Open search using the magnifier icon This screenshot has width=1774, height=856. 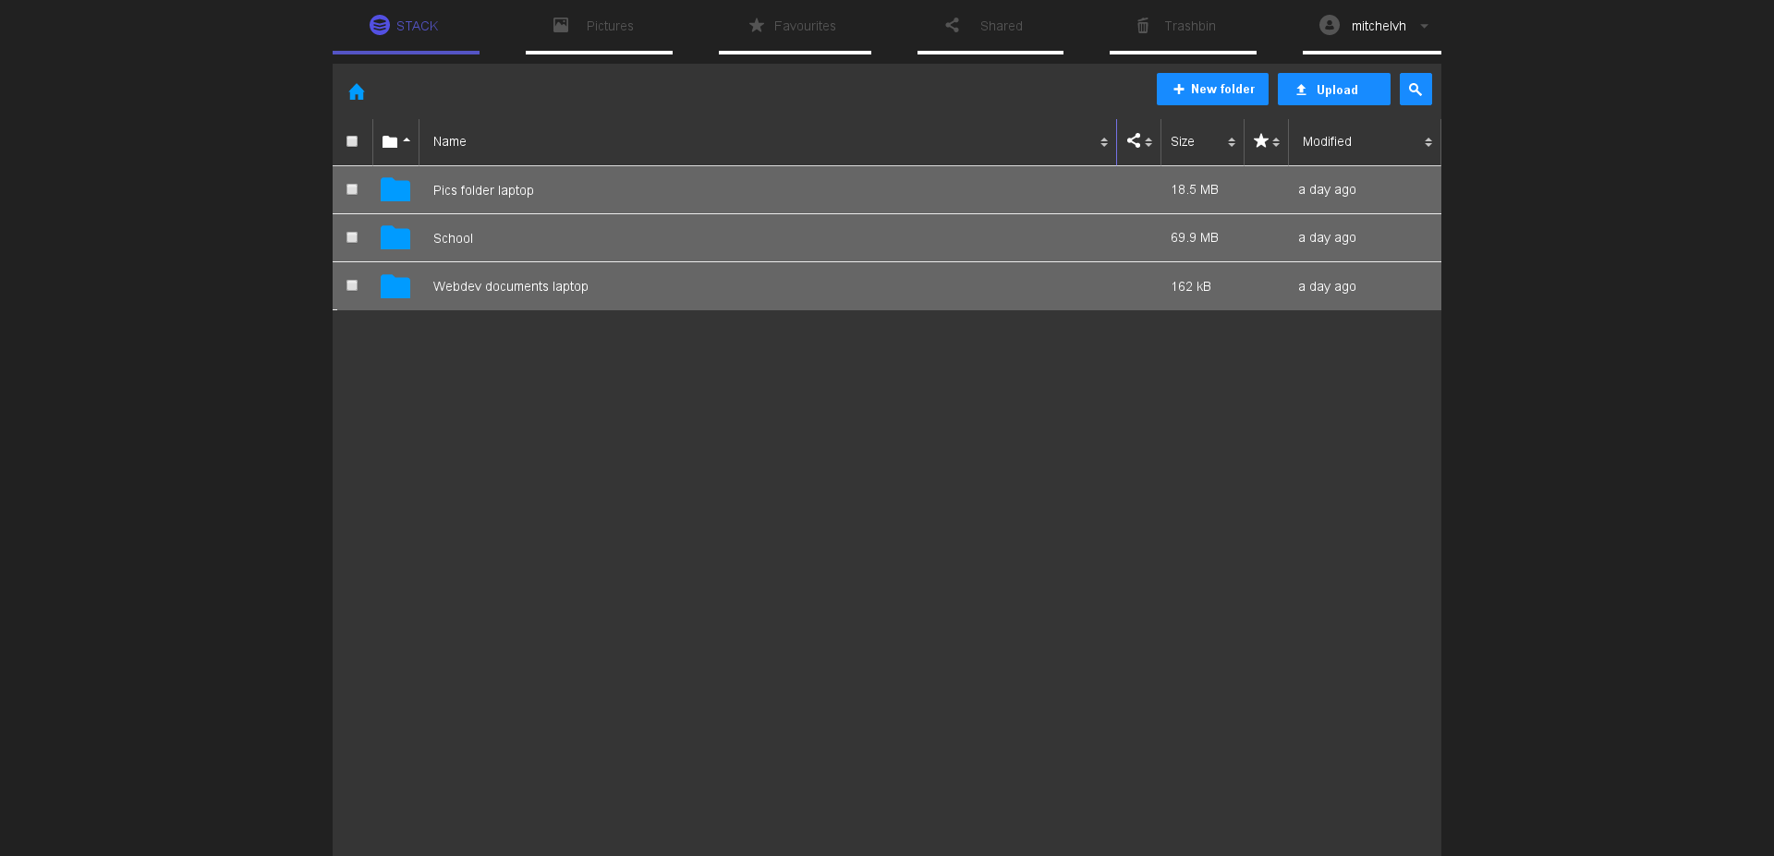[x=1416, y=89]
